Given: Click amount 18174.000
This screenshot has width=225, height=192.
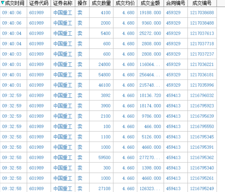Looking at the screenshot, I should pos(150,106).
